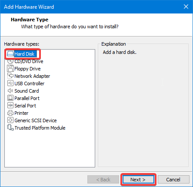The width and height of the screenshot is (193, 187).
Task: Select the USB Controller icon
Action: click(10, 83)
